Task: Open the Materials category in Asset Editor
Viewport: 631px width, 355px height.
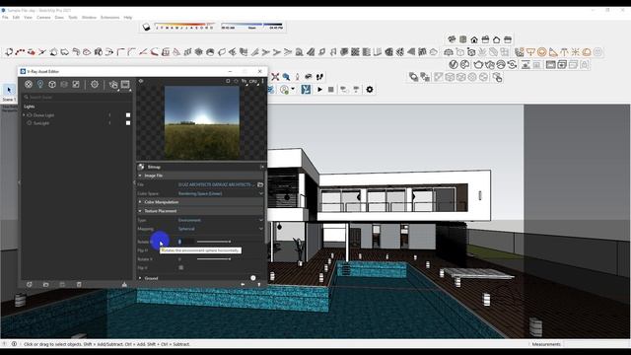Action: point(29,84)
